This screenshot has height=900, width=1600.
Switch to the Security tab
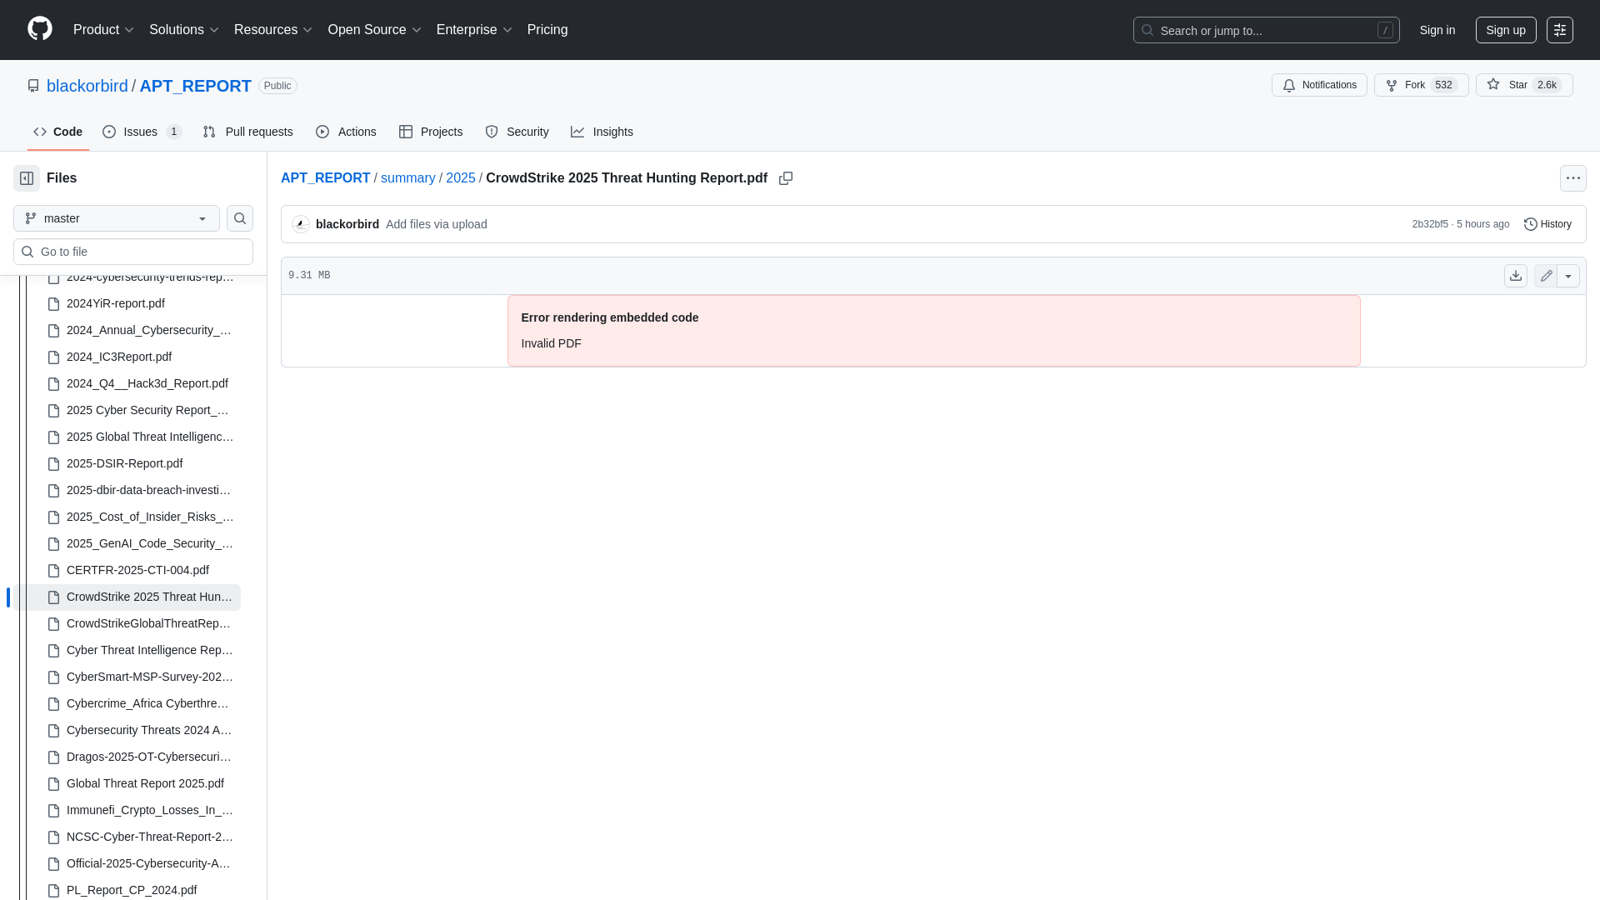pyautogui.click(x=517, y=132)
